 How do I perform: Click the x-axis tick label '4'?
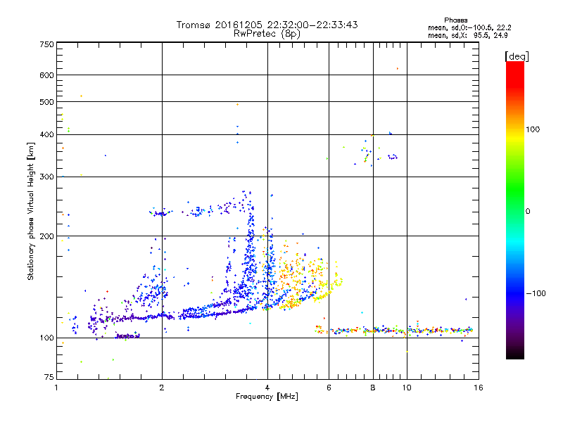pyautogui.click(x=267, y=388)
